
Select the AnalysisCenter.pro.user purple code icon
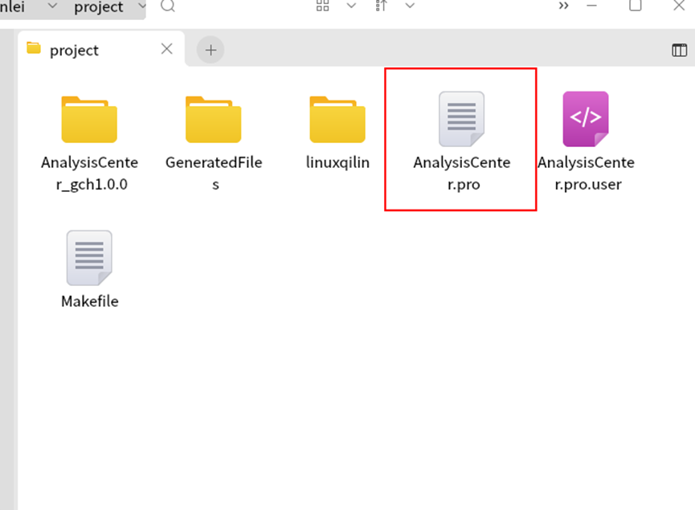click(586, 119)
